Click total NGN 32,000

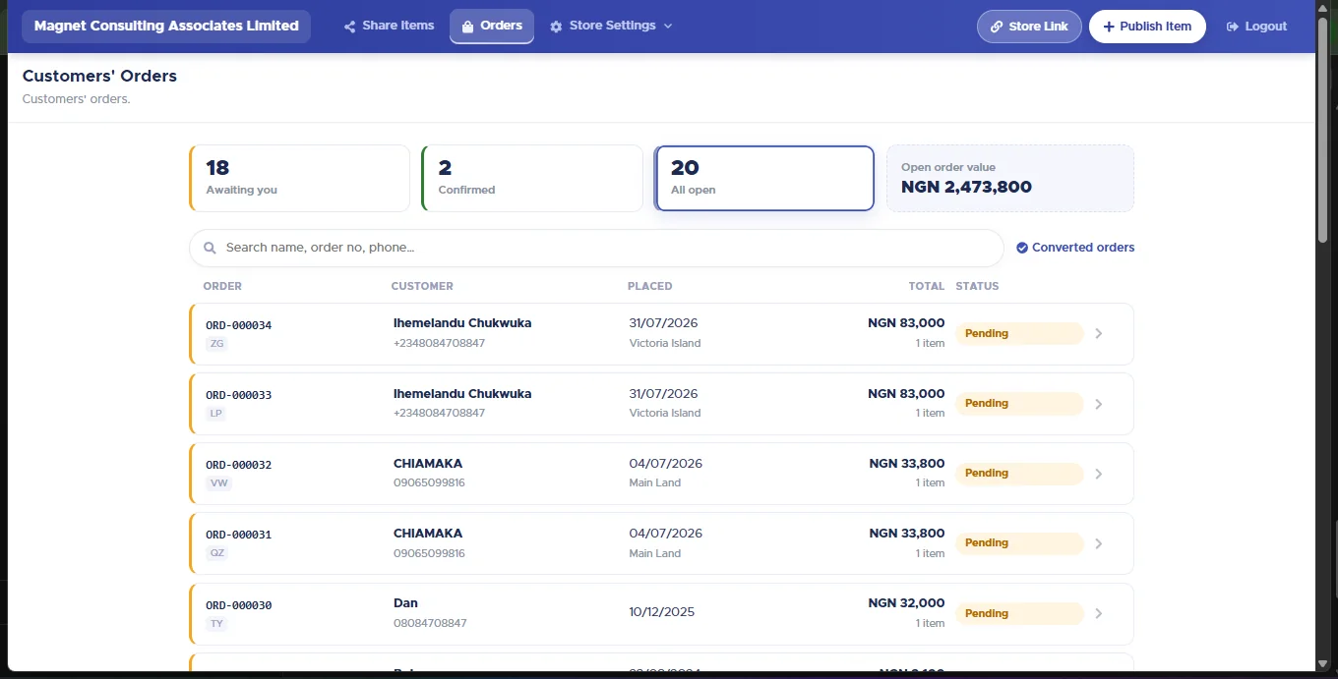point(907,603)
